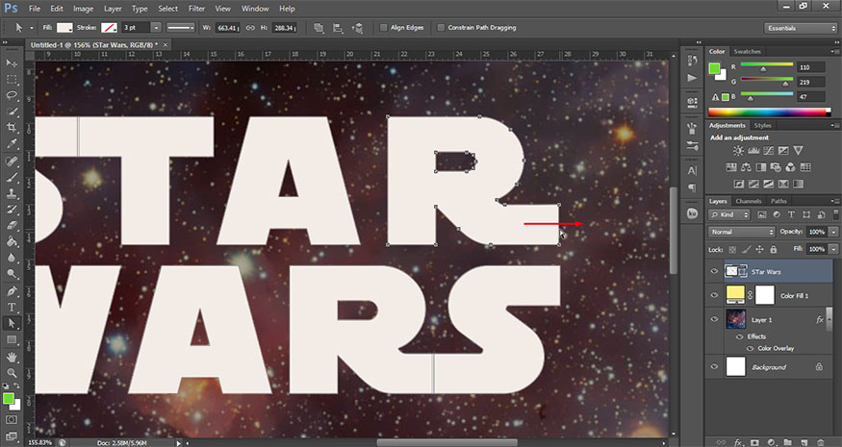
Task: Hide the Color Fill 1 layer
Action: (714, 295)
